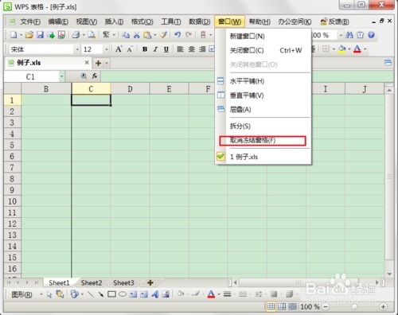Click the Copy icon in toolbar

(x=126, y=35)
